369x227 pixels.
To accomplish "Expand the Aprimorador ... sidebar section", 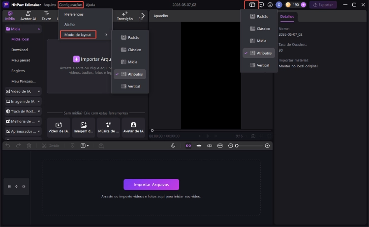I will coord(39,131).
